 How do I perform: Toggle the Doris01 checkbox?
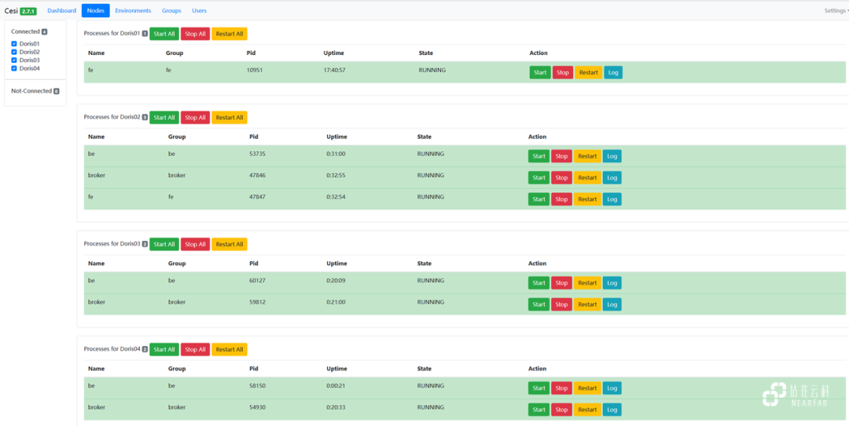pyautogui.click(x=14, y=44)
